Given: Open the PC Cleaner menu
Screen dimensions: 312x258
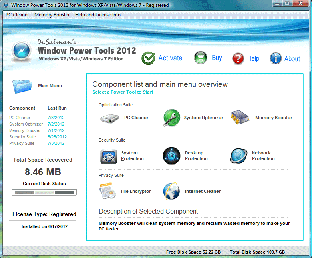Looking at the screenshot, I should click(x=17, y=15).
